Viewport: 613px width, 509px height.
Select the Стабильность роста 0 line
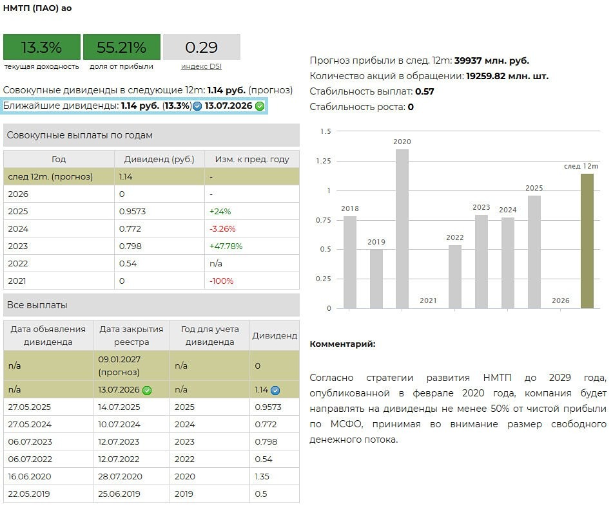(362, 107)
